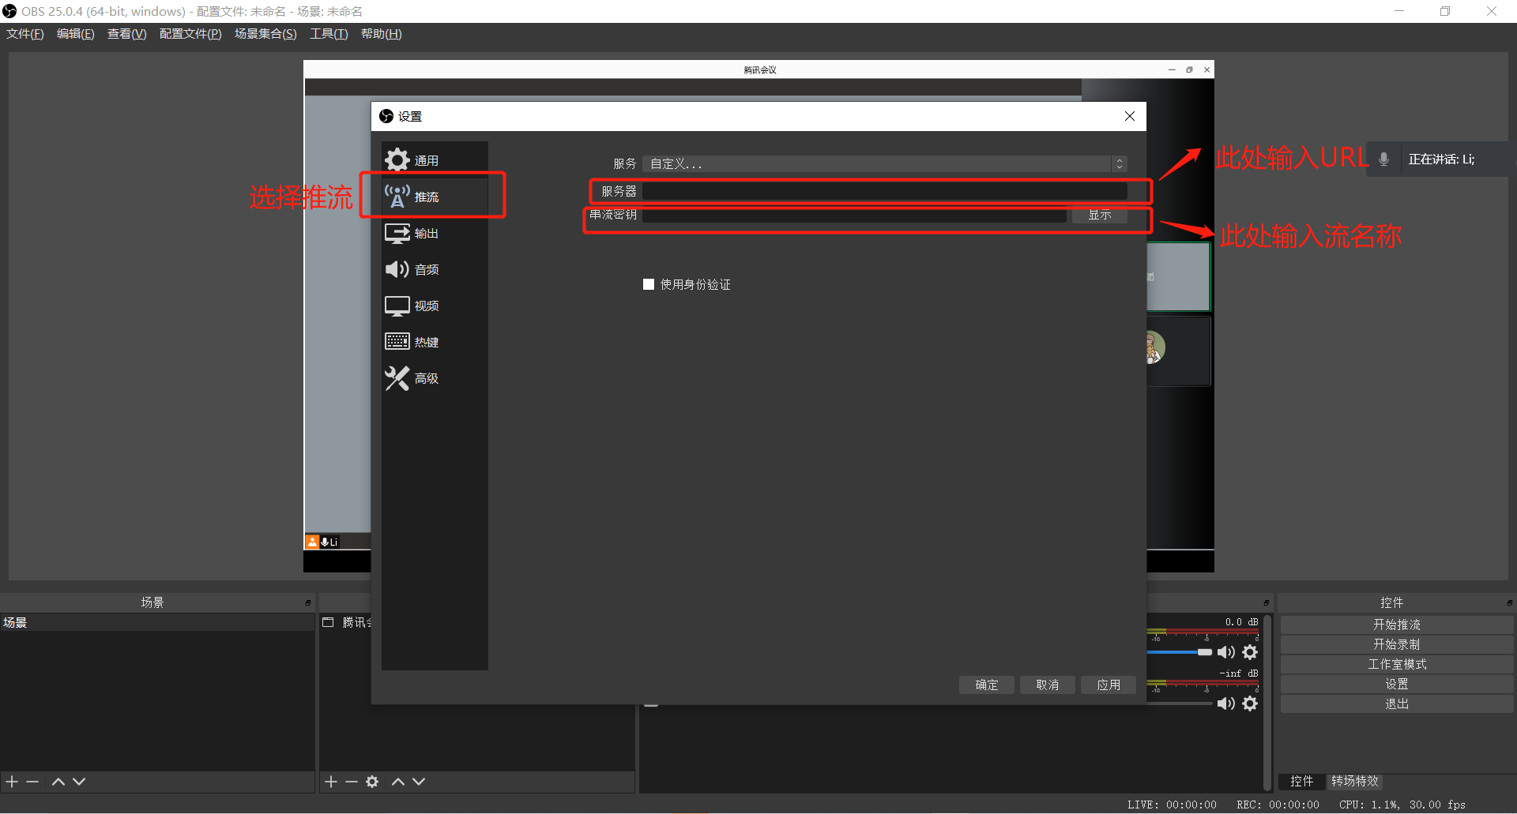Select the 腾讯会议 source in sources list
1517x814 pixels.
(347, 622)
